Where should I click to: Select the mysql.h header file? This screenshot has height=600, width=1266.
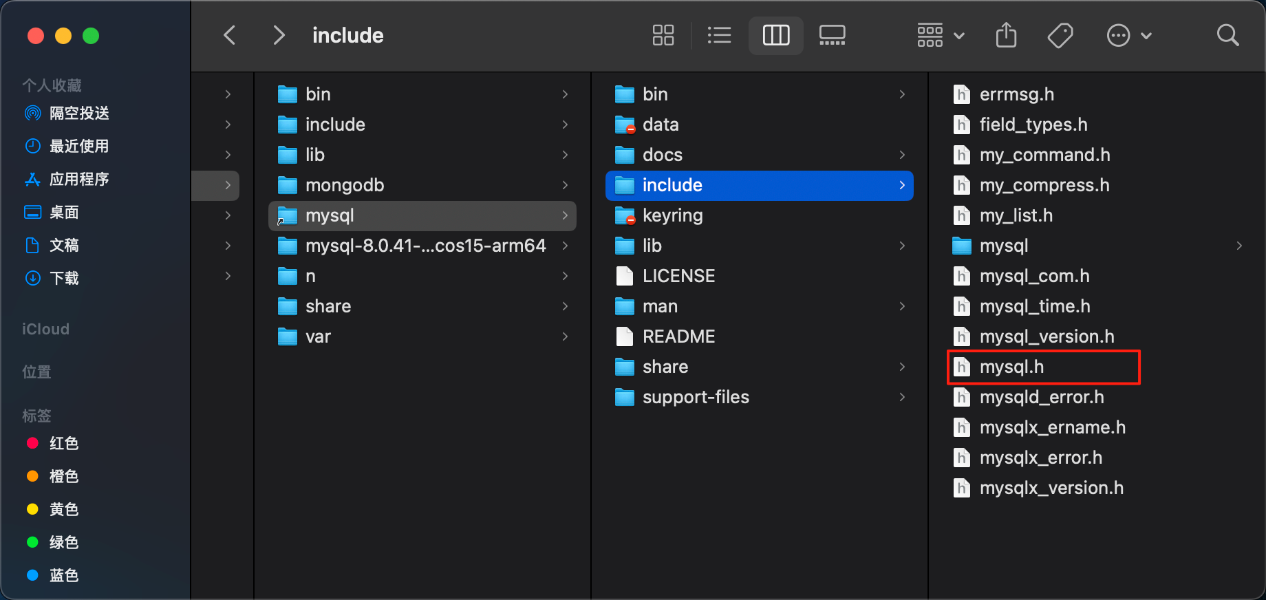point(1011,367)
